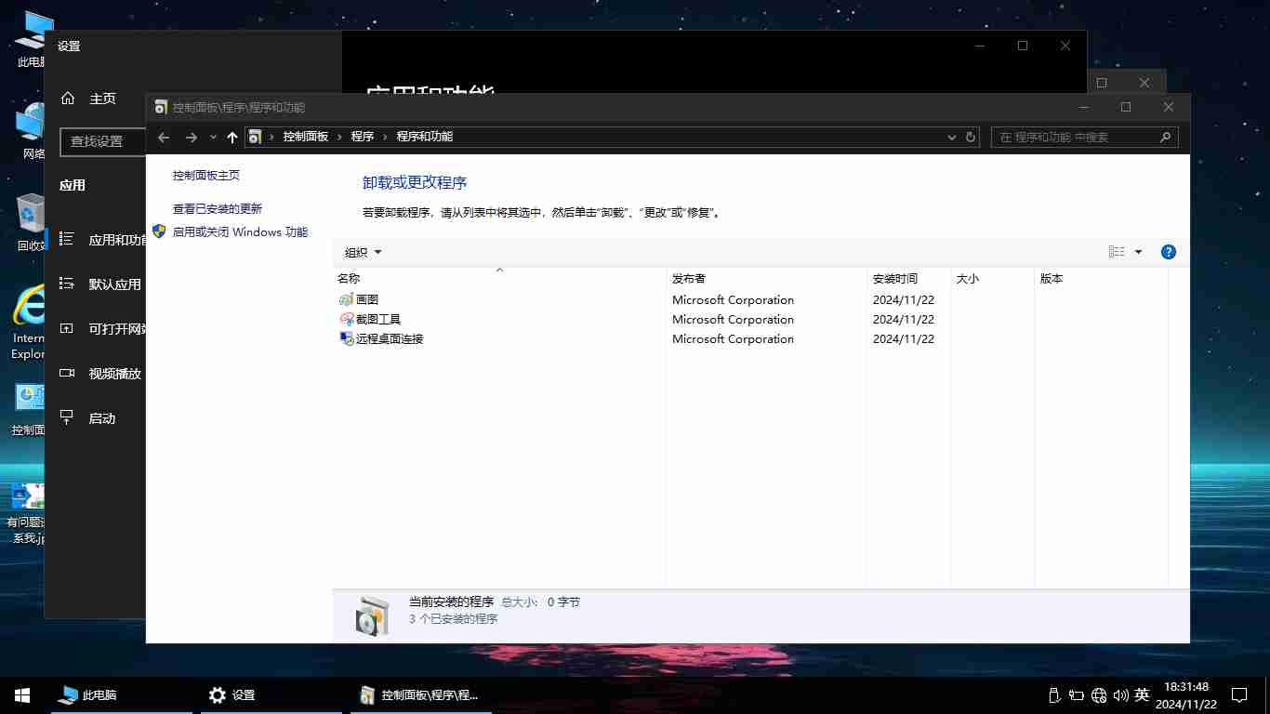Click the up-one-level arrow button
Screen dimensions: 1270x714
tap(232, 138)
